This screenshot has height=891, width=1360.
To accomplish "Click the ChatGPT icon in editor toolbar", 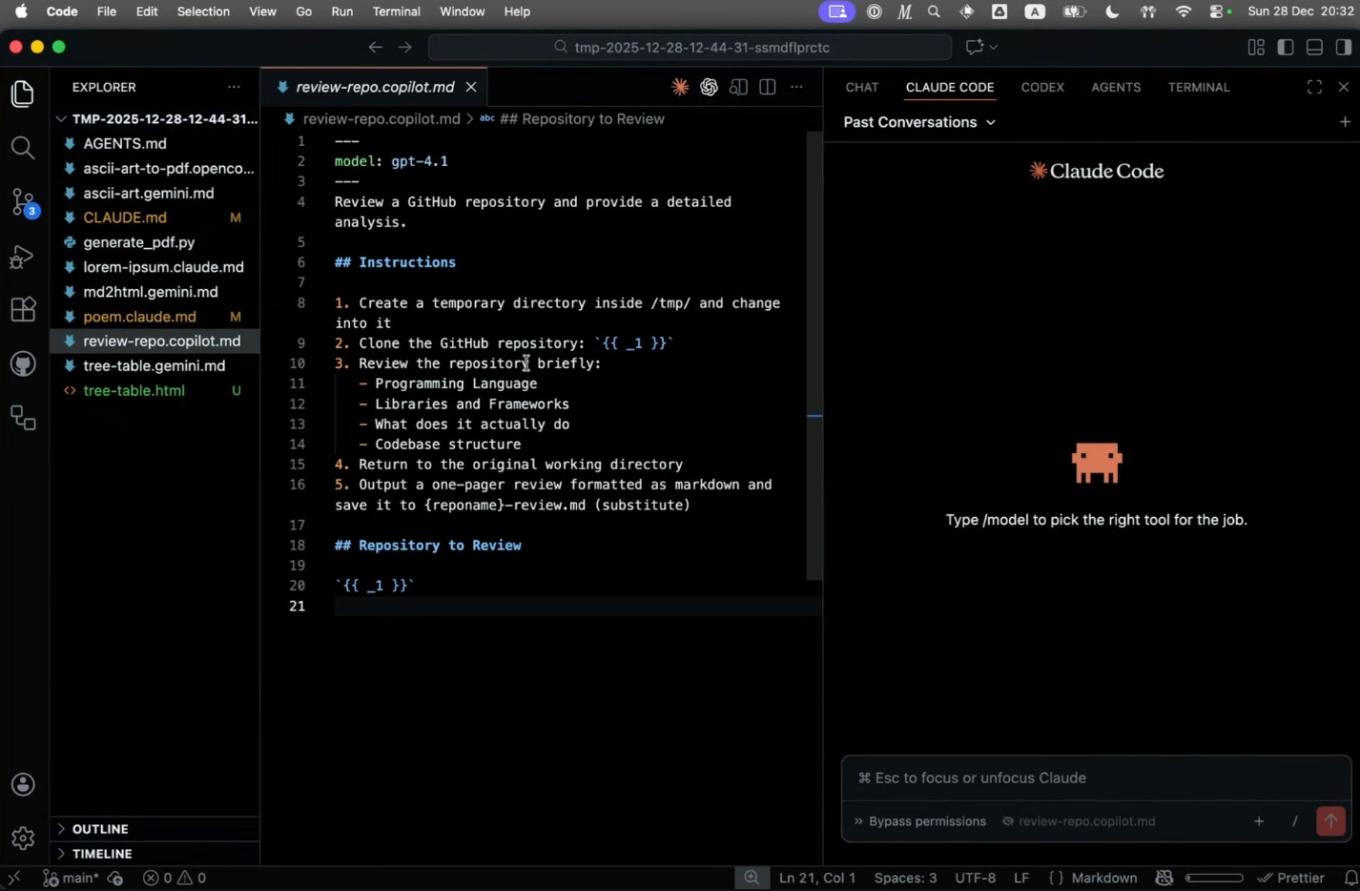I will (709, 87).
